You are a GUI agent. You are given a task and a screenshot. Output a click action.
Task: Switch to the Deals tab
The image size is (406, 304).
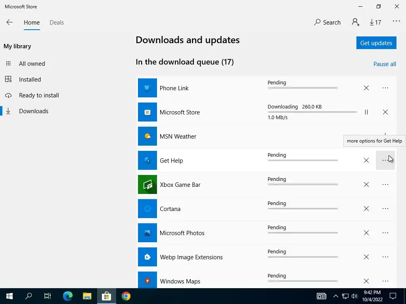coord(56,23)
